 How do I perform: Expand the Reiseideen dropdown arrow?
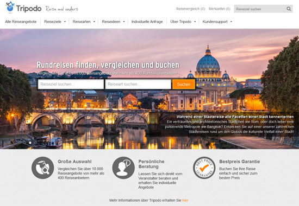click(124, 22)
